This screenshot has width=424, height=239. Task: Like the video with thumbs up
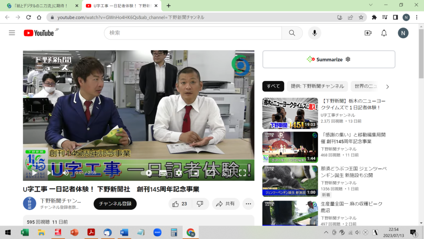[180, 204]
